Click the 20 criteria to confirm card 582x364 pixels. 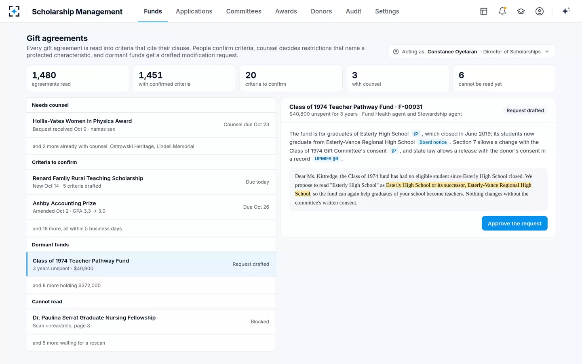pyautogui.click(x=291, y=78)
